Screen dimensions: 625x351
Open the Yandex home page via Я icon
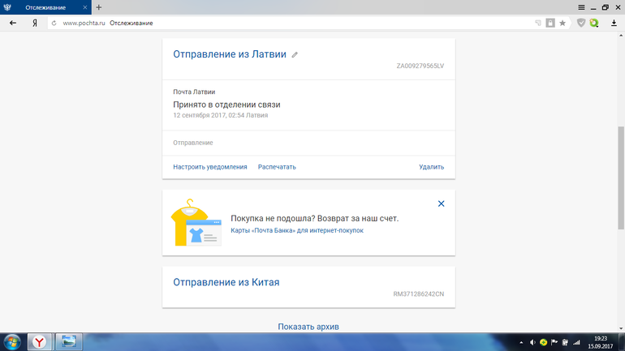pos(34,24)
